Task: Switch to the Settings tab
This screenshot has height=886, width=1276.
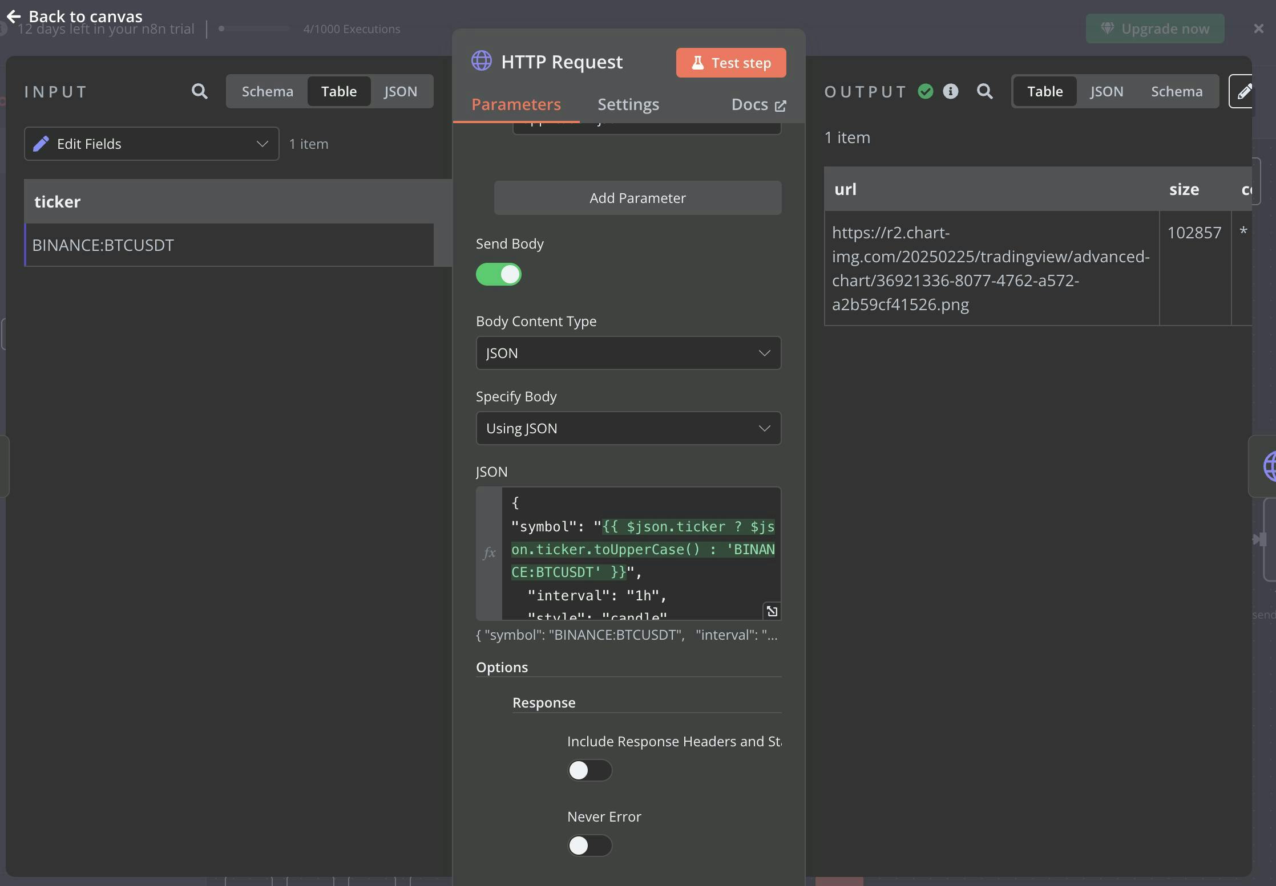Action: click(x=628, y=104)
